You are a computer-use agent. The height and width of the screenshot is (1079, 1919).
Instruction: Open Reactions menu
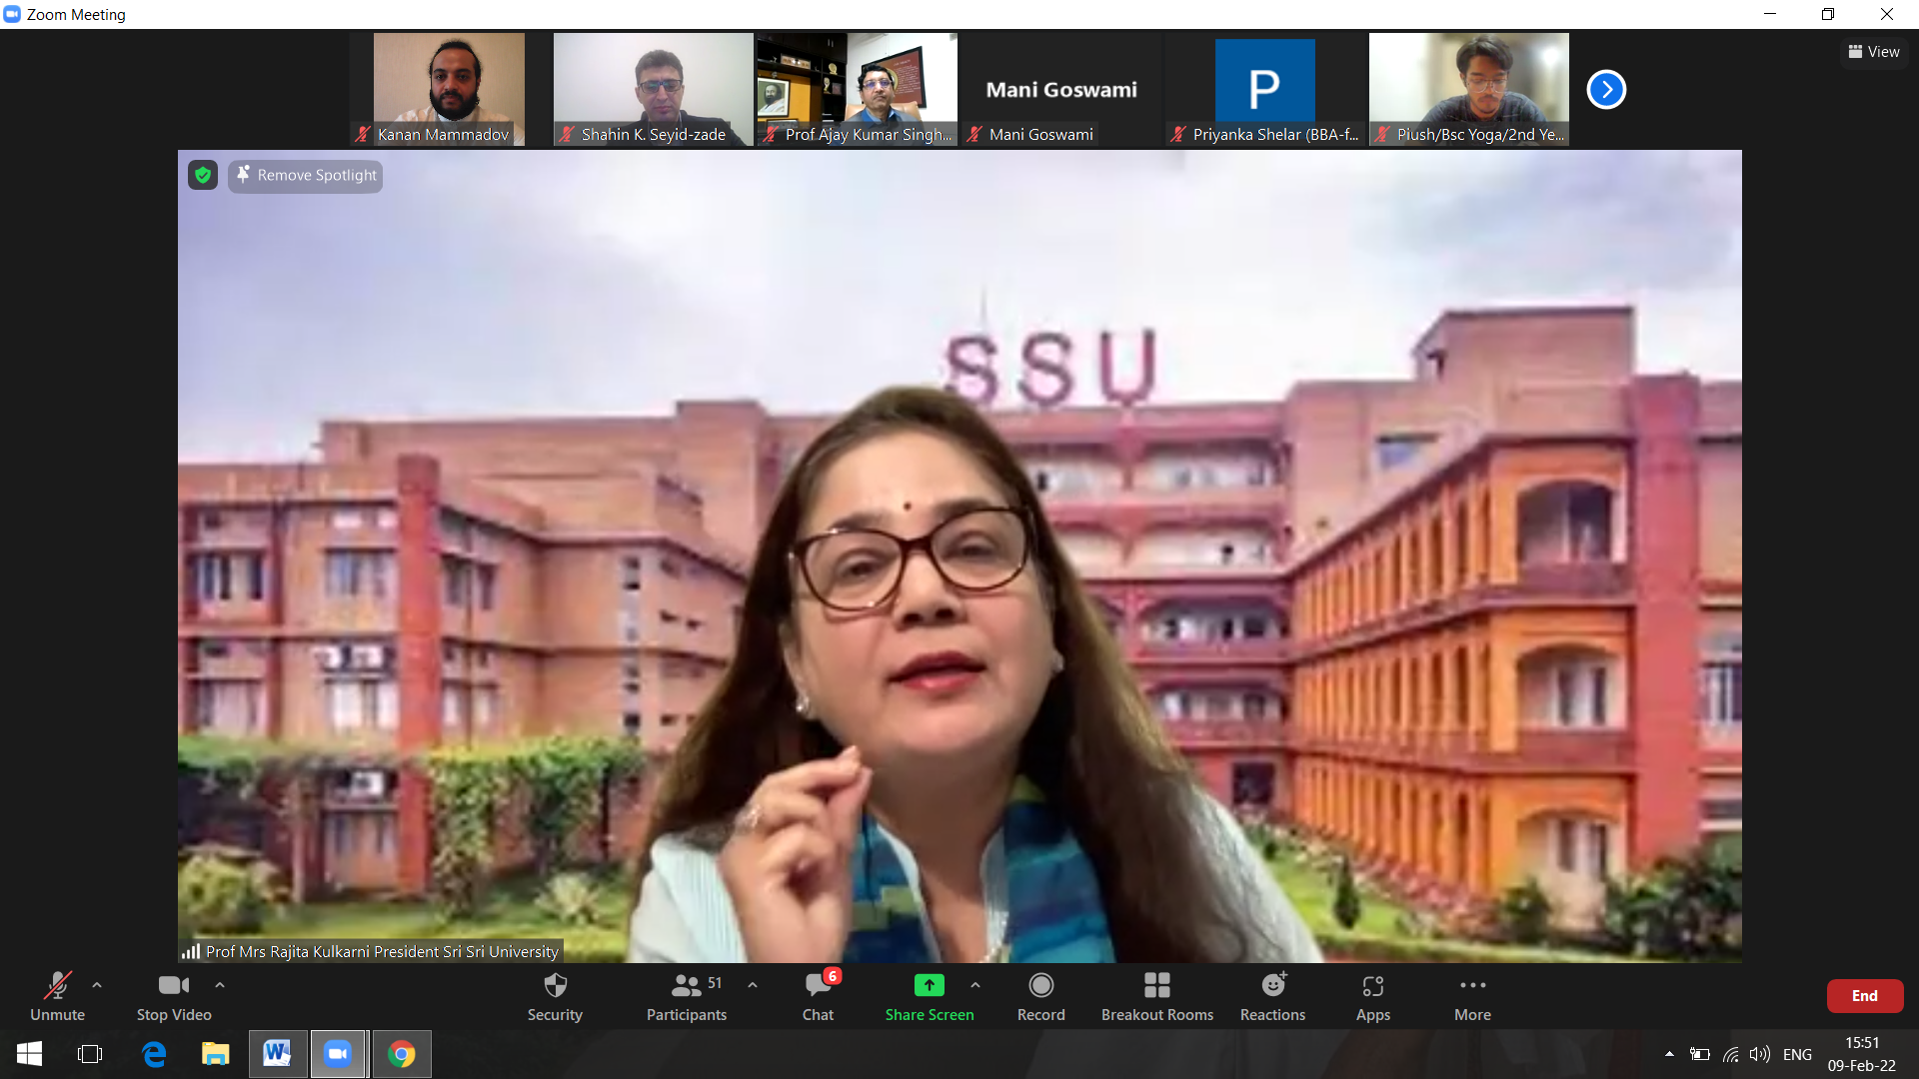[1272, 996]
